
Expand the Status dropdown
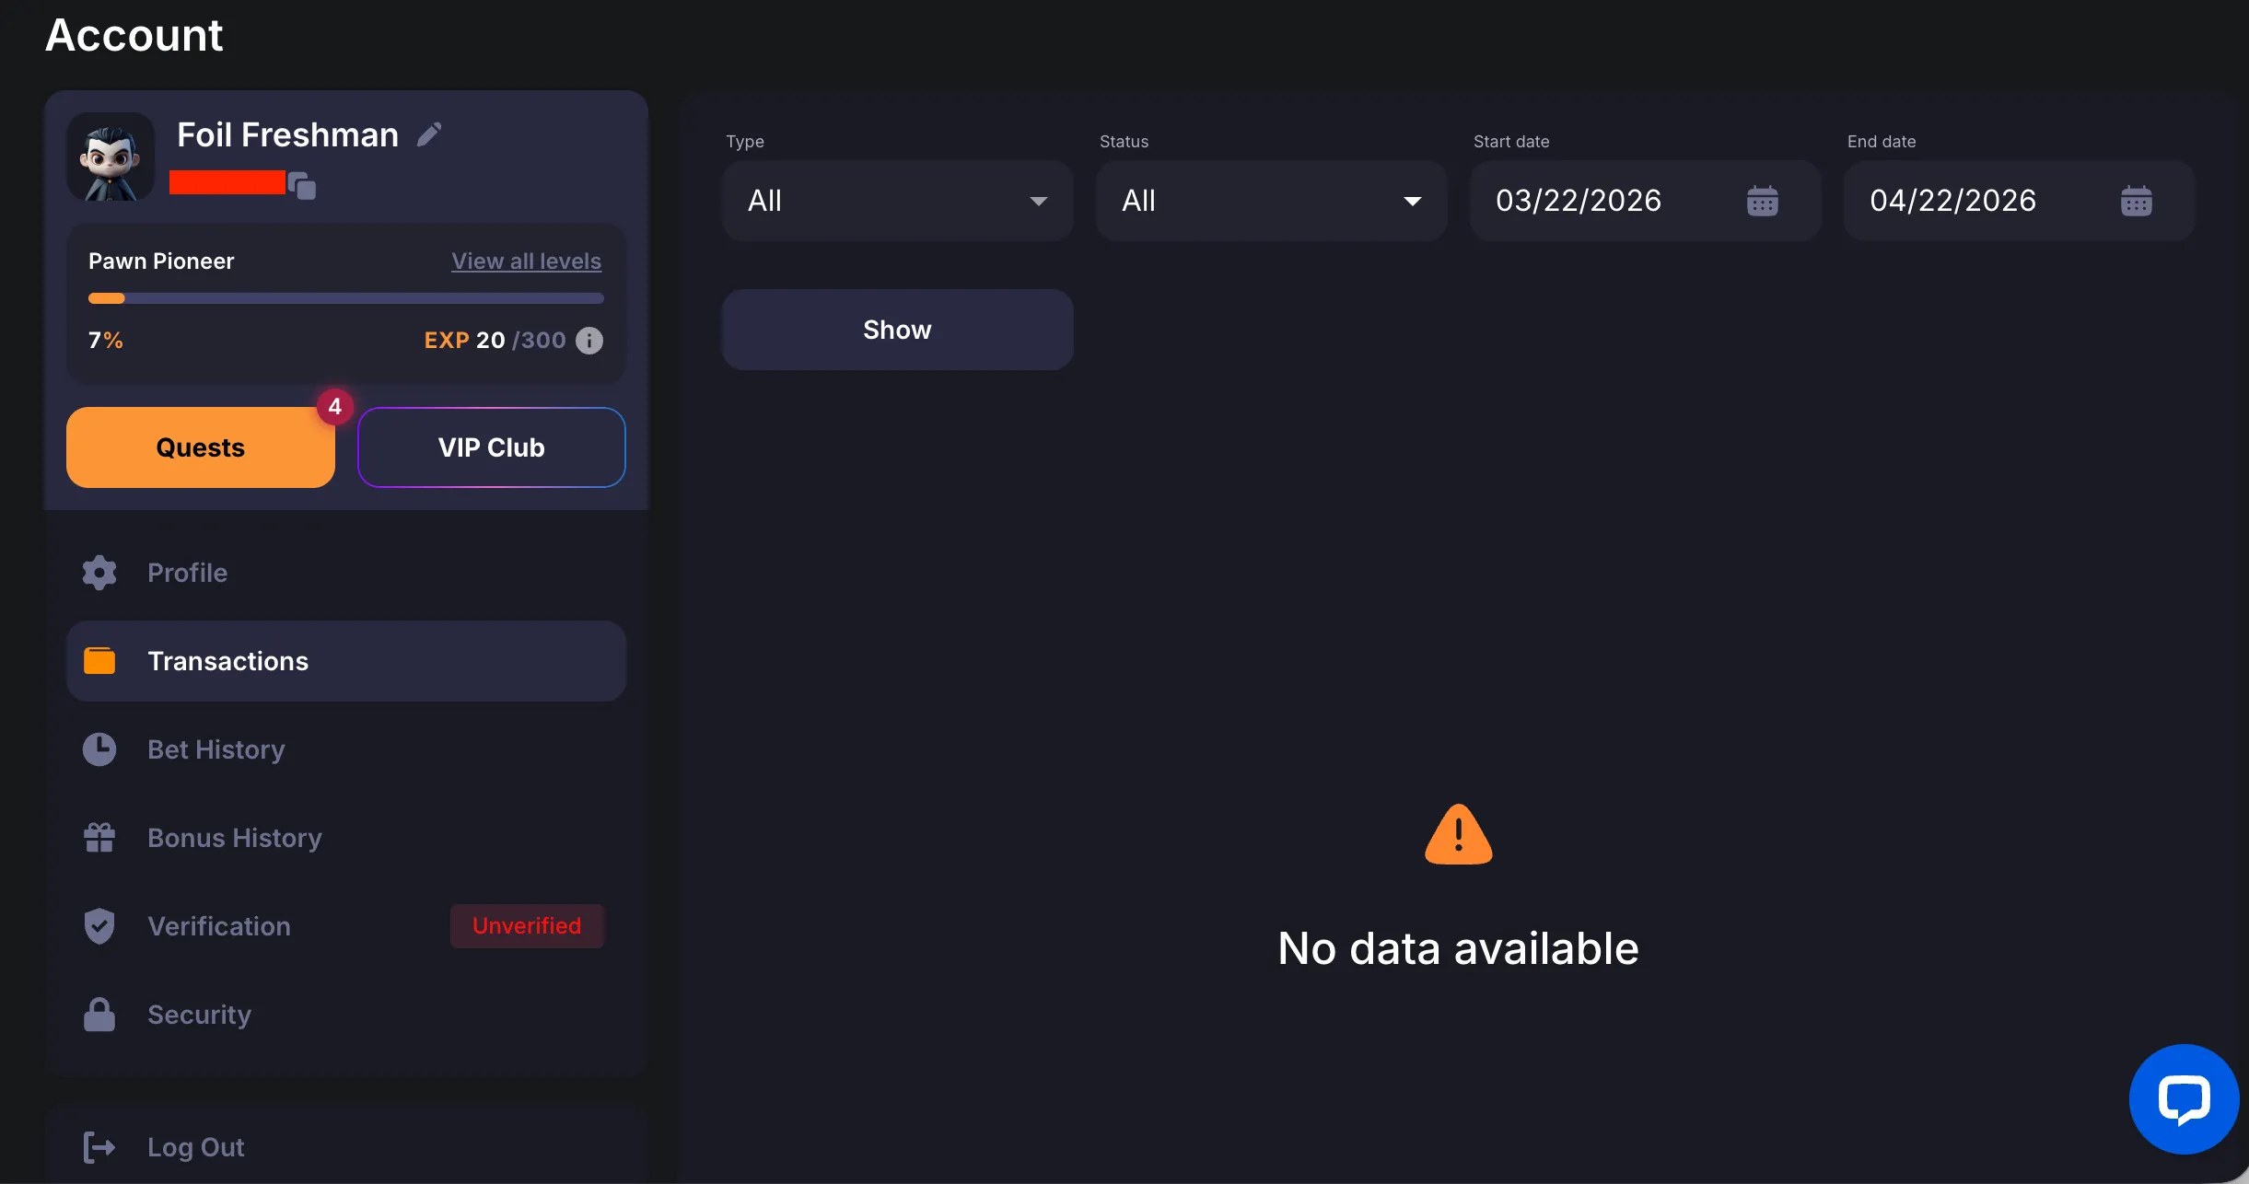click(1272, 201)
